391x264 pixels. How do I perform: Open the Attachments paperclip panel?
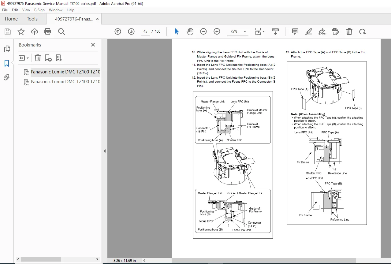pos(7,77)
